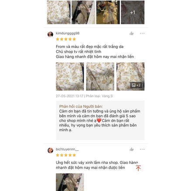Open kimdungggg98's first review photo

click(x=70, y=76)
